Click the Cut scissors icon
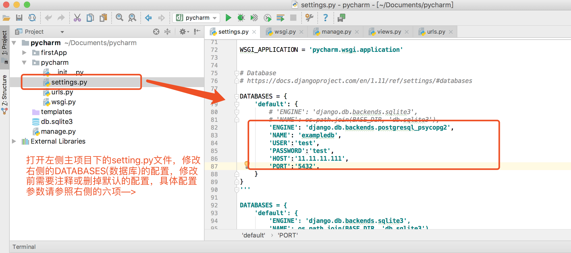 click(77, 18)
